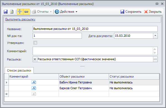The width and height of the screenshot is (166, 108).
Task: Click into the № док-та field
Action: [x=57, y=36]
